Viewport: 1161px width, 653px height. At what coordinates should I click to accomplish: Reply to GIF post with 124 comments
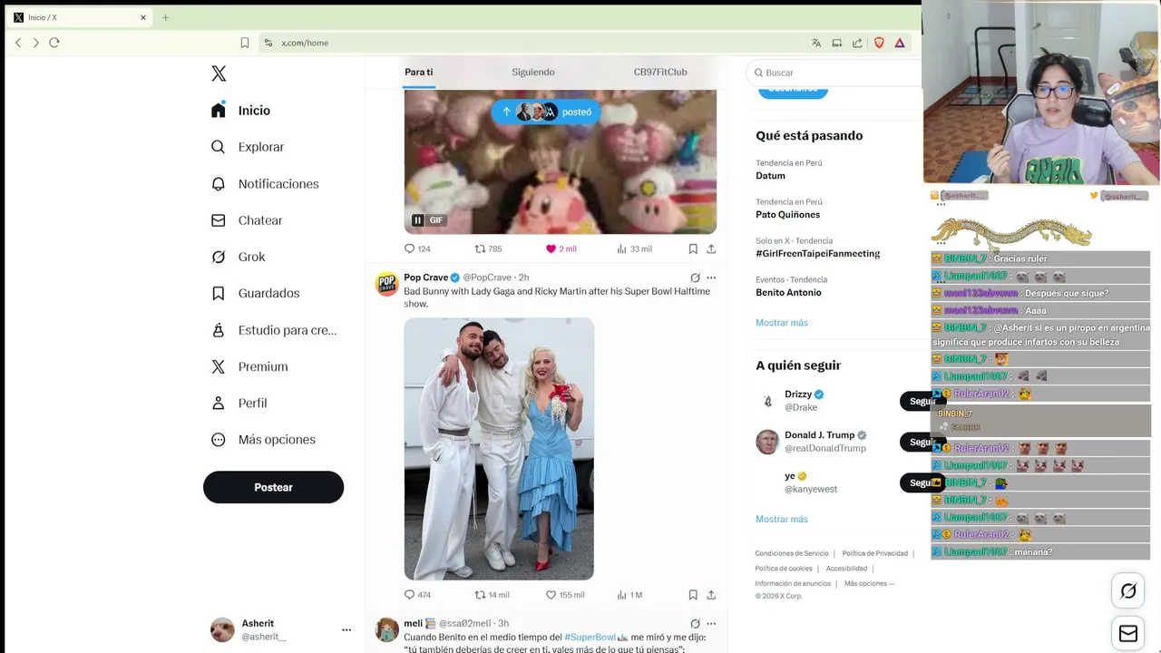click(x=417, y=249)
